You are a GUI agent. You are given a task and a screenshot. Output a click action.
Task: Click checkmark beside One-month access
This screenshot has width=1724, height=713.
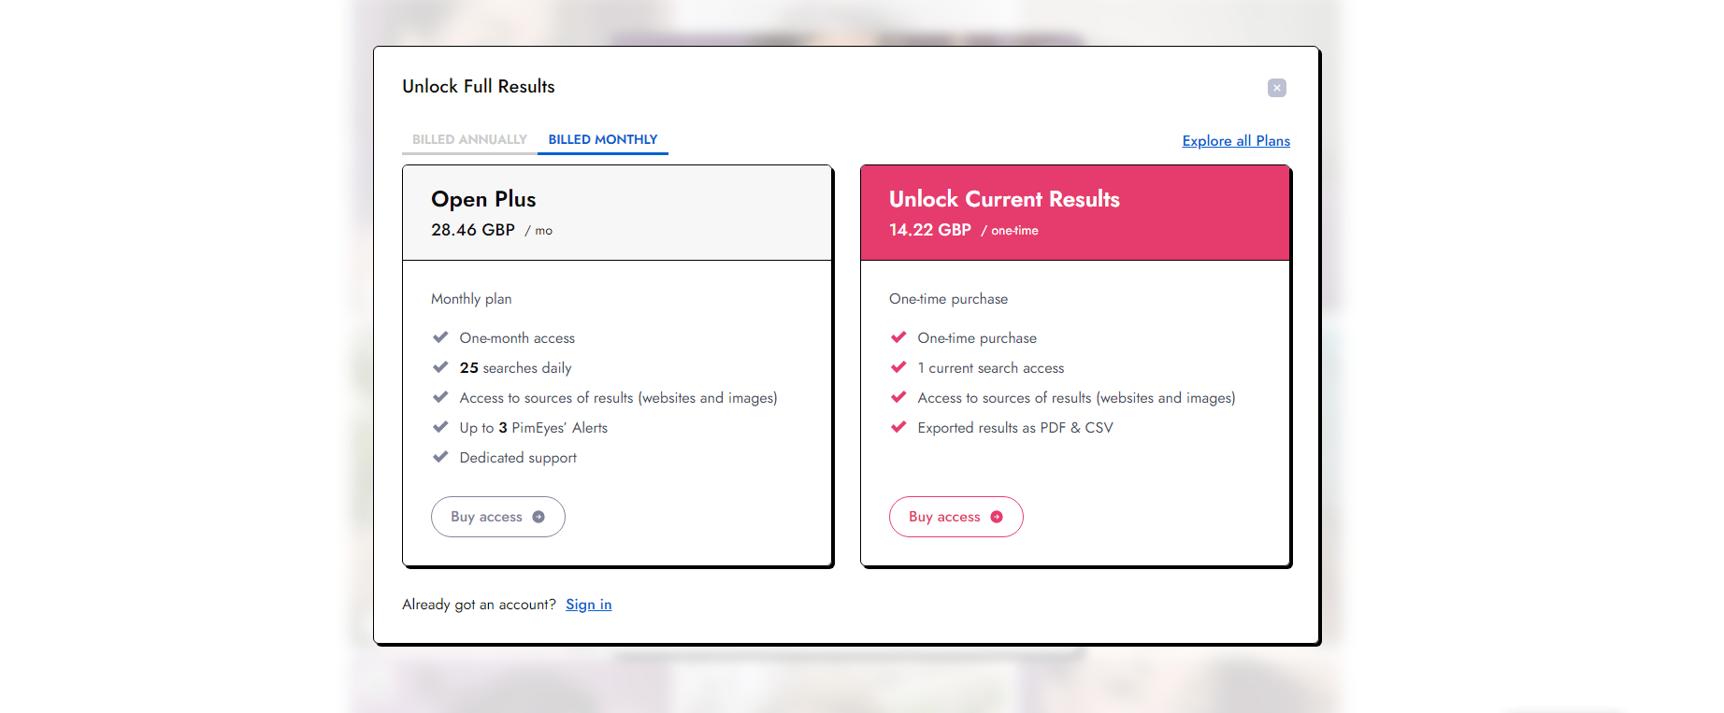point(440,337)
